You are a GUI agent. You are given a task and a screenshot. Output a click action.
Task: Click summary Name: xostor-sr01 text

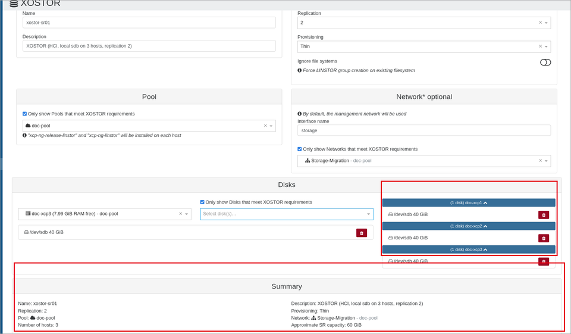click(x=37, y=304)
